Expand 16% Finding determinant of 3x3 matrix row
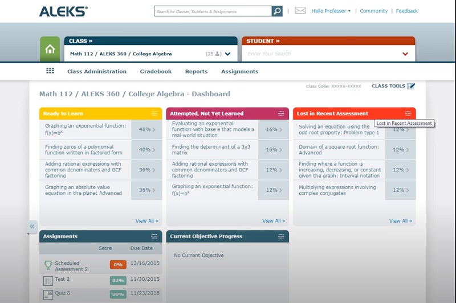Screen dimensions: 456x303 pos(274,150)
